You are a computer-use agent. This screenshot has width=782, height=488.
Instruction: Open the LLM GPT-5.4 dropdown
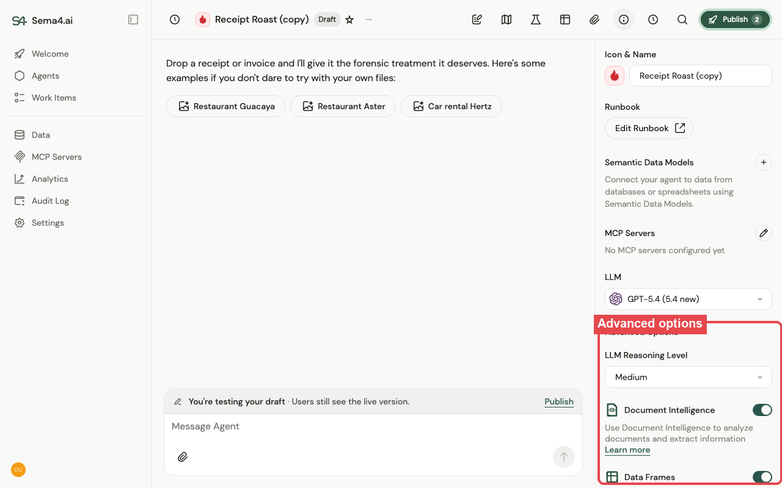(689, 299)
